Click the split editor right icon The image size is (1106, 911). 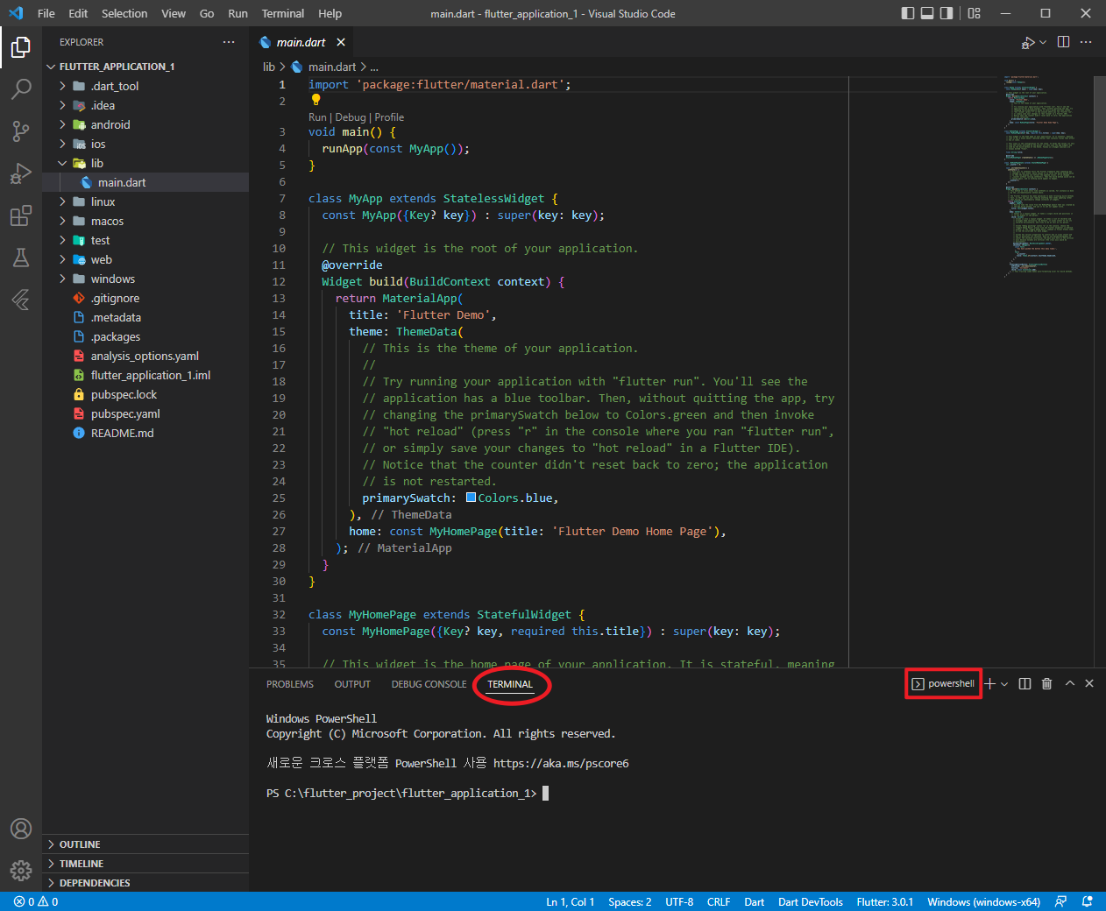pyautogui.click(x=1063, y=42)
